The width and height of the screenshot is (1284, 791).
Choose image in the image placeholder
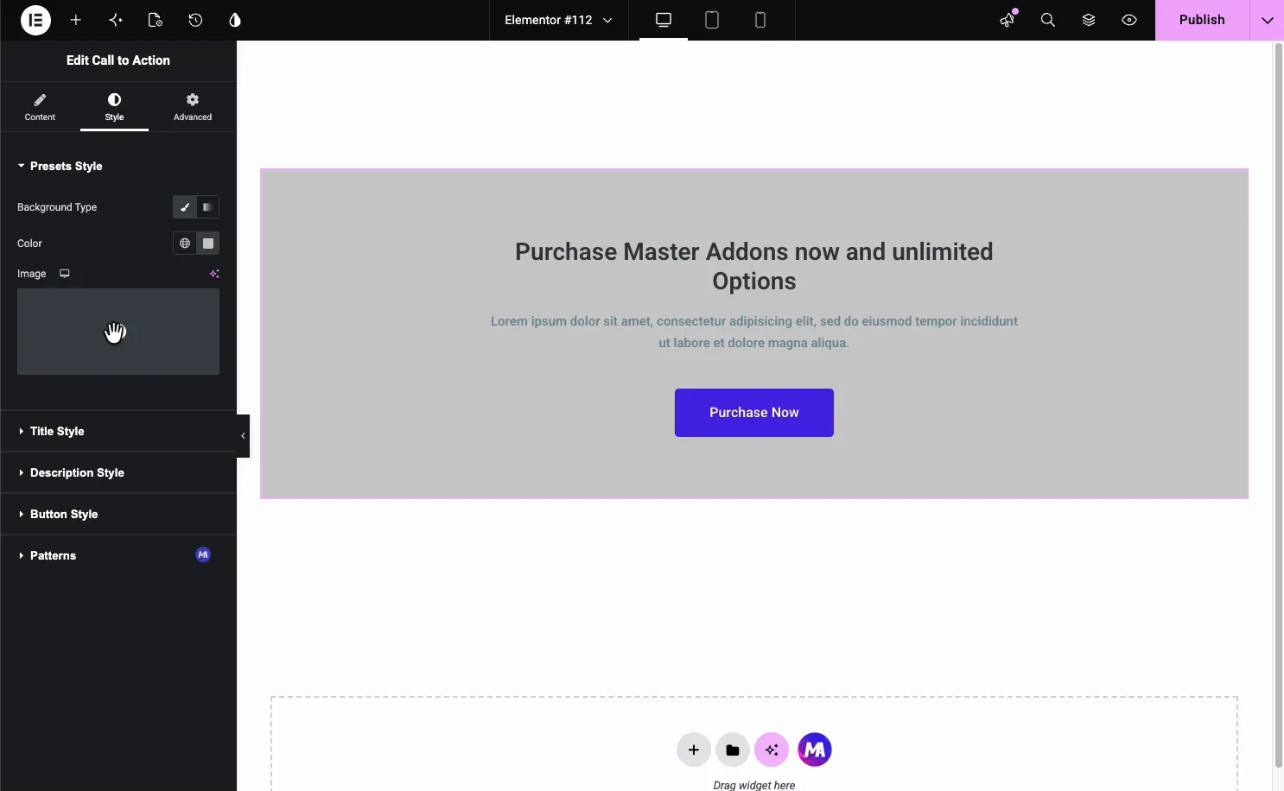pyautogui.click(x=118, y=332)
